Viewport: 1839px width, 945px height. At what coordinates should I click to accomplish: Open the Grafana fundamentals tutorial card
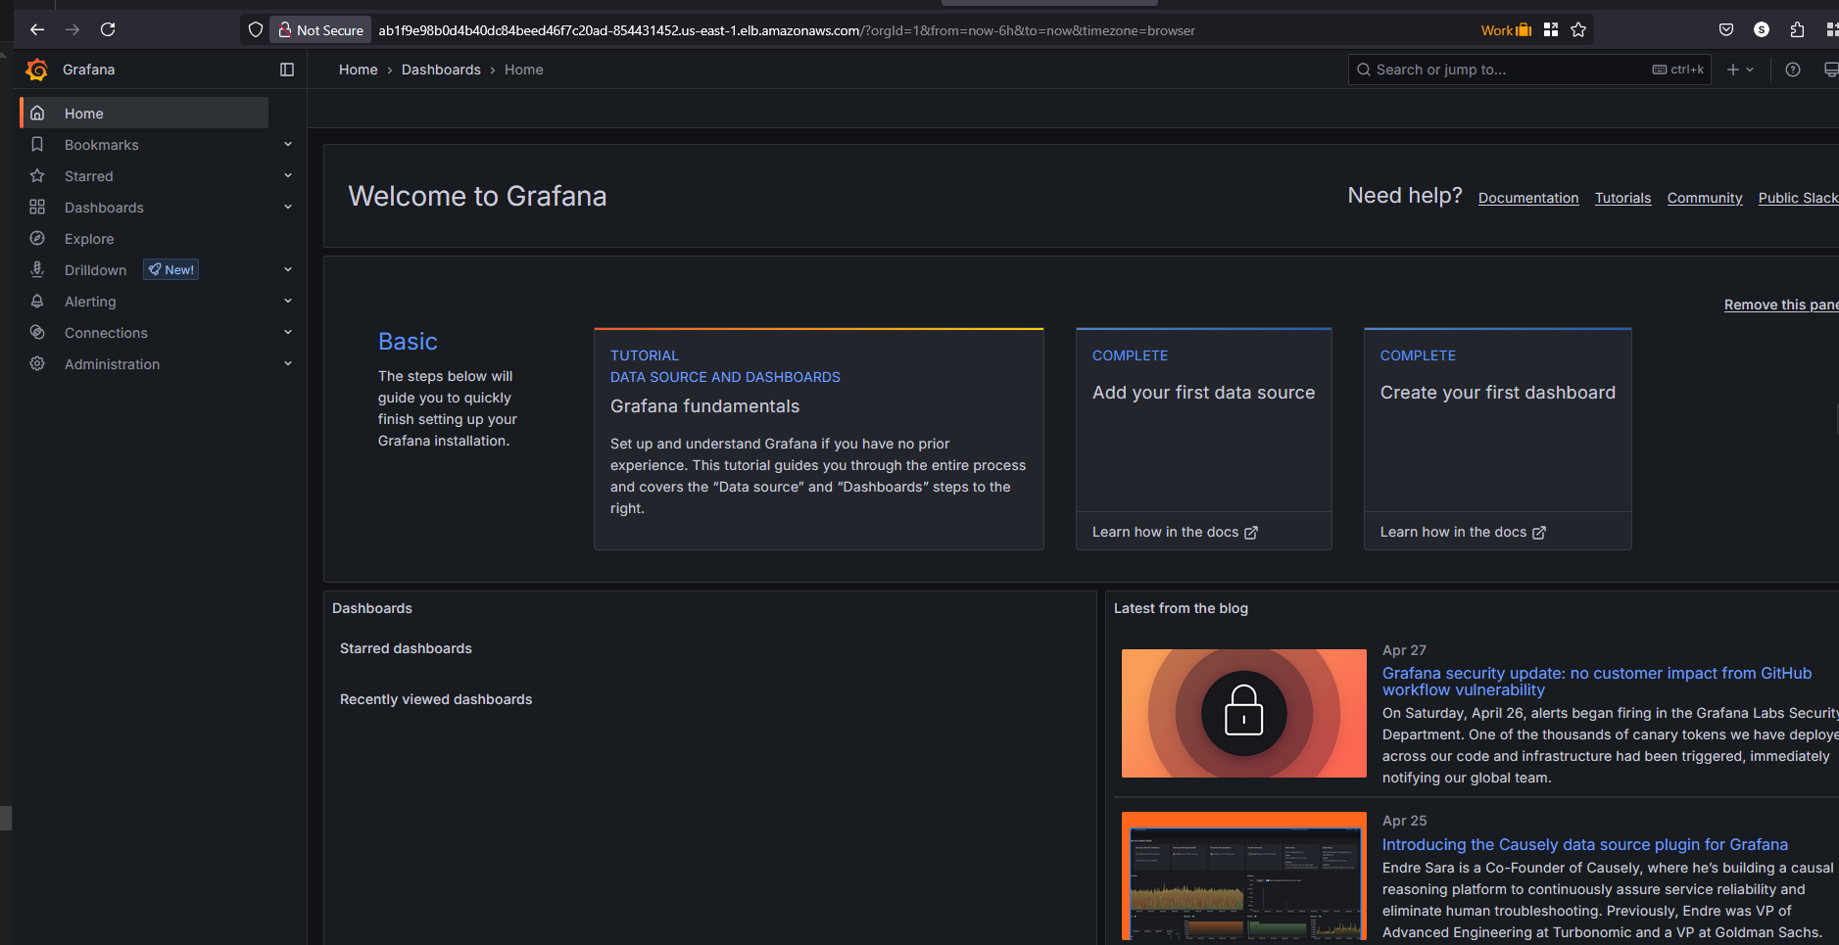coord(819,439)
